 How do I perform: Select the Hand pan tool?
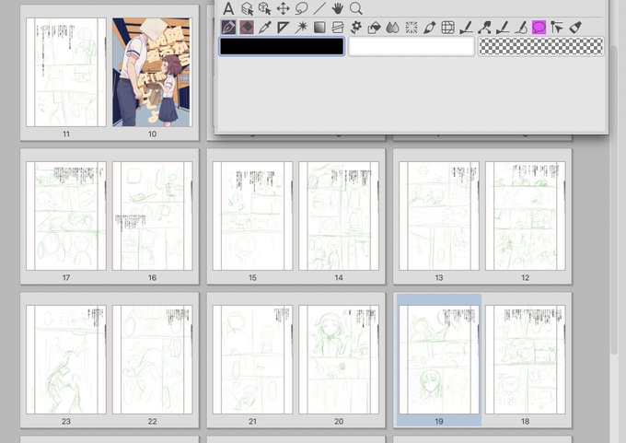click(x=338, y=8)
